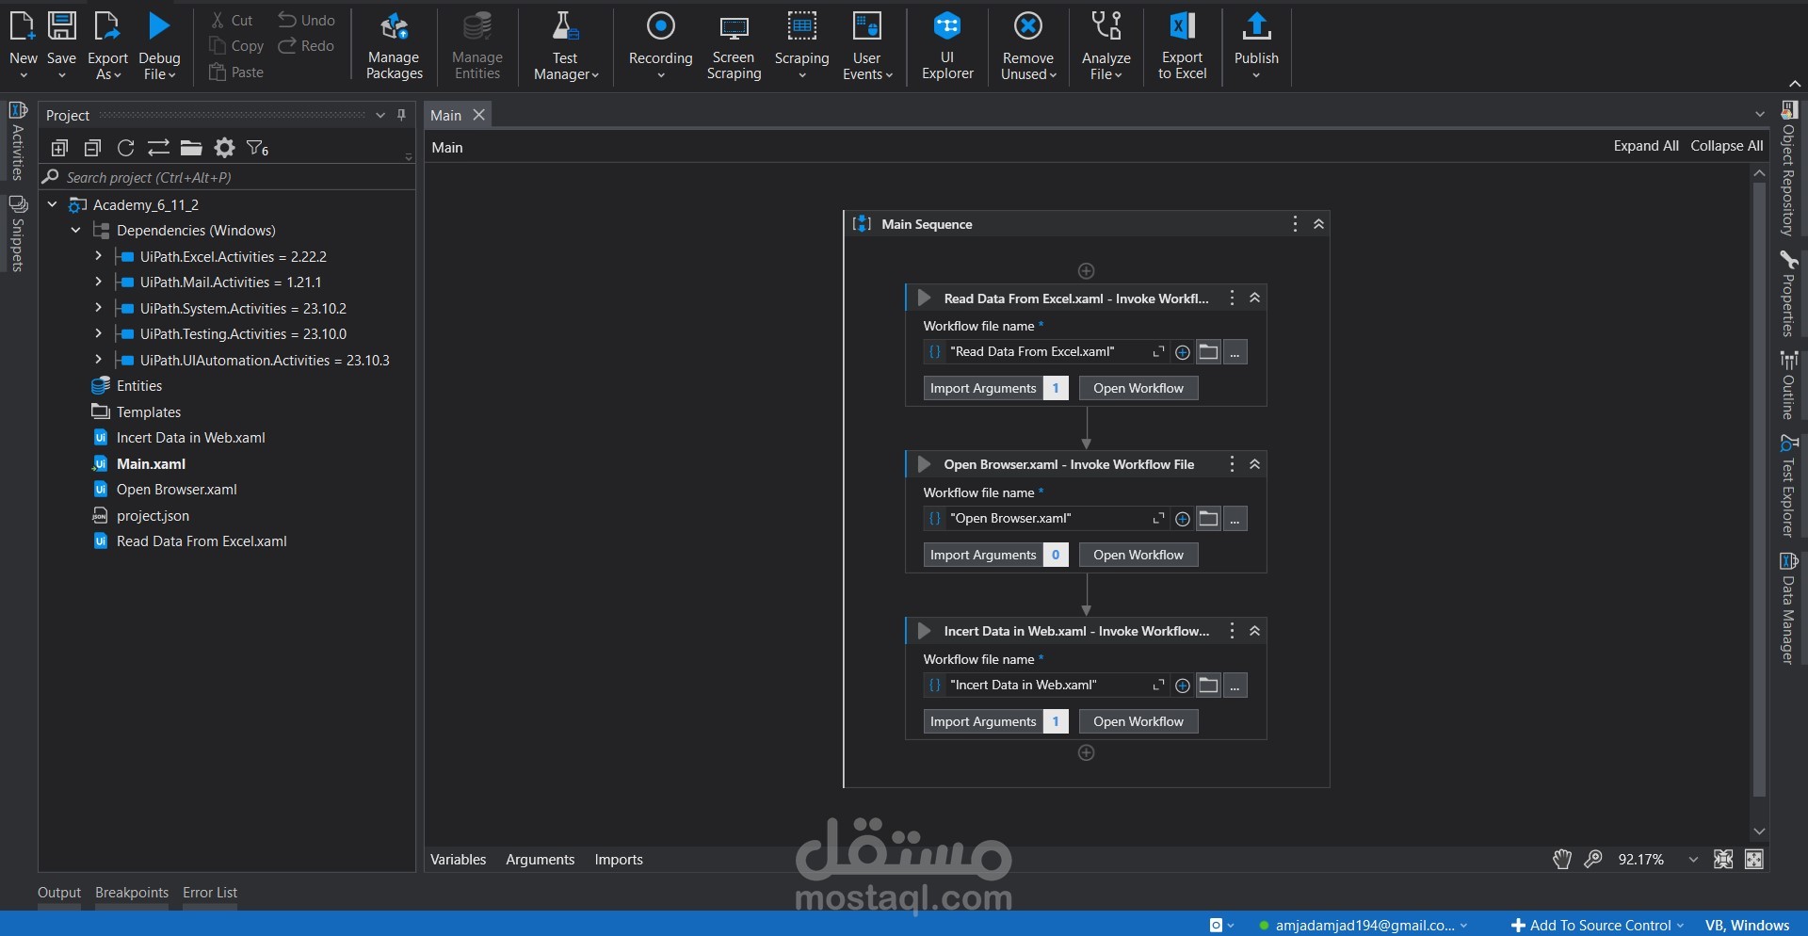Switch to the Arguments tab
This screenshot has width=1808, height=936.
(x=540, y=859)
